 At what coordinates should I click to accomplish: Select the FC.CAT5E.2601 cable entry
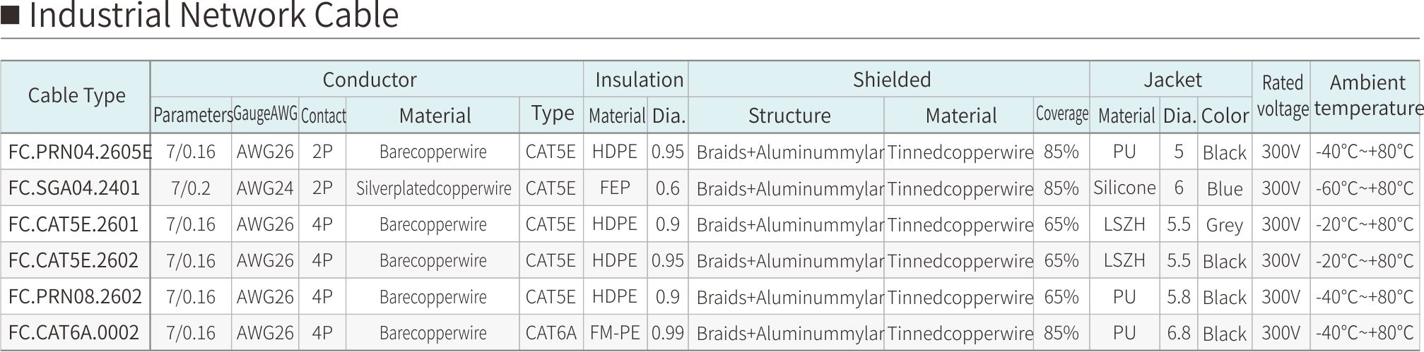(x=73, y=224)
